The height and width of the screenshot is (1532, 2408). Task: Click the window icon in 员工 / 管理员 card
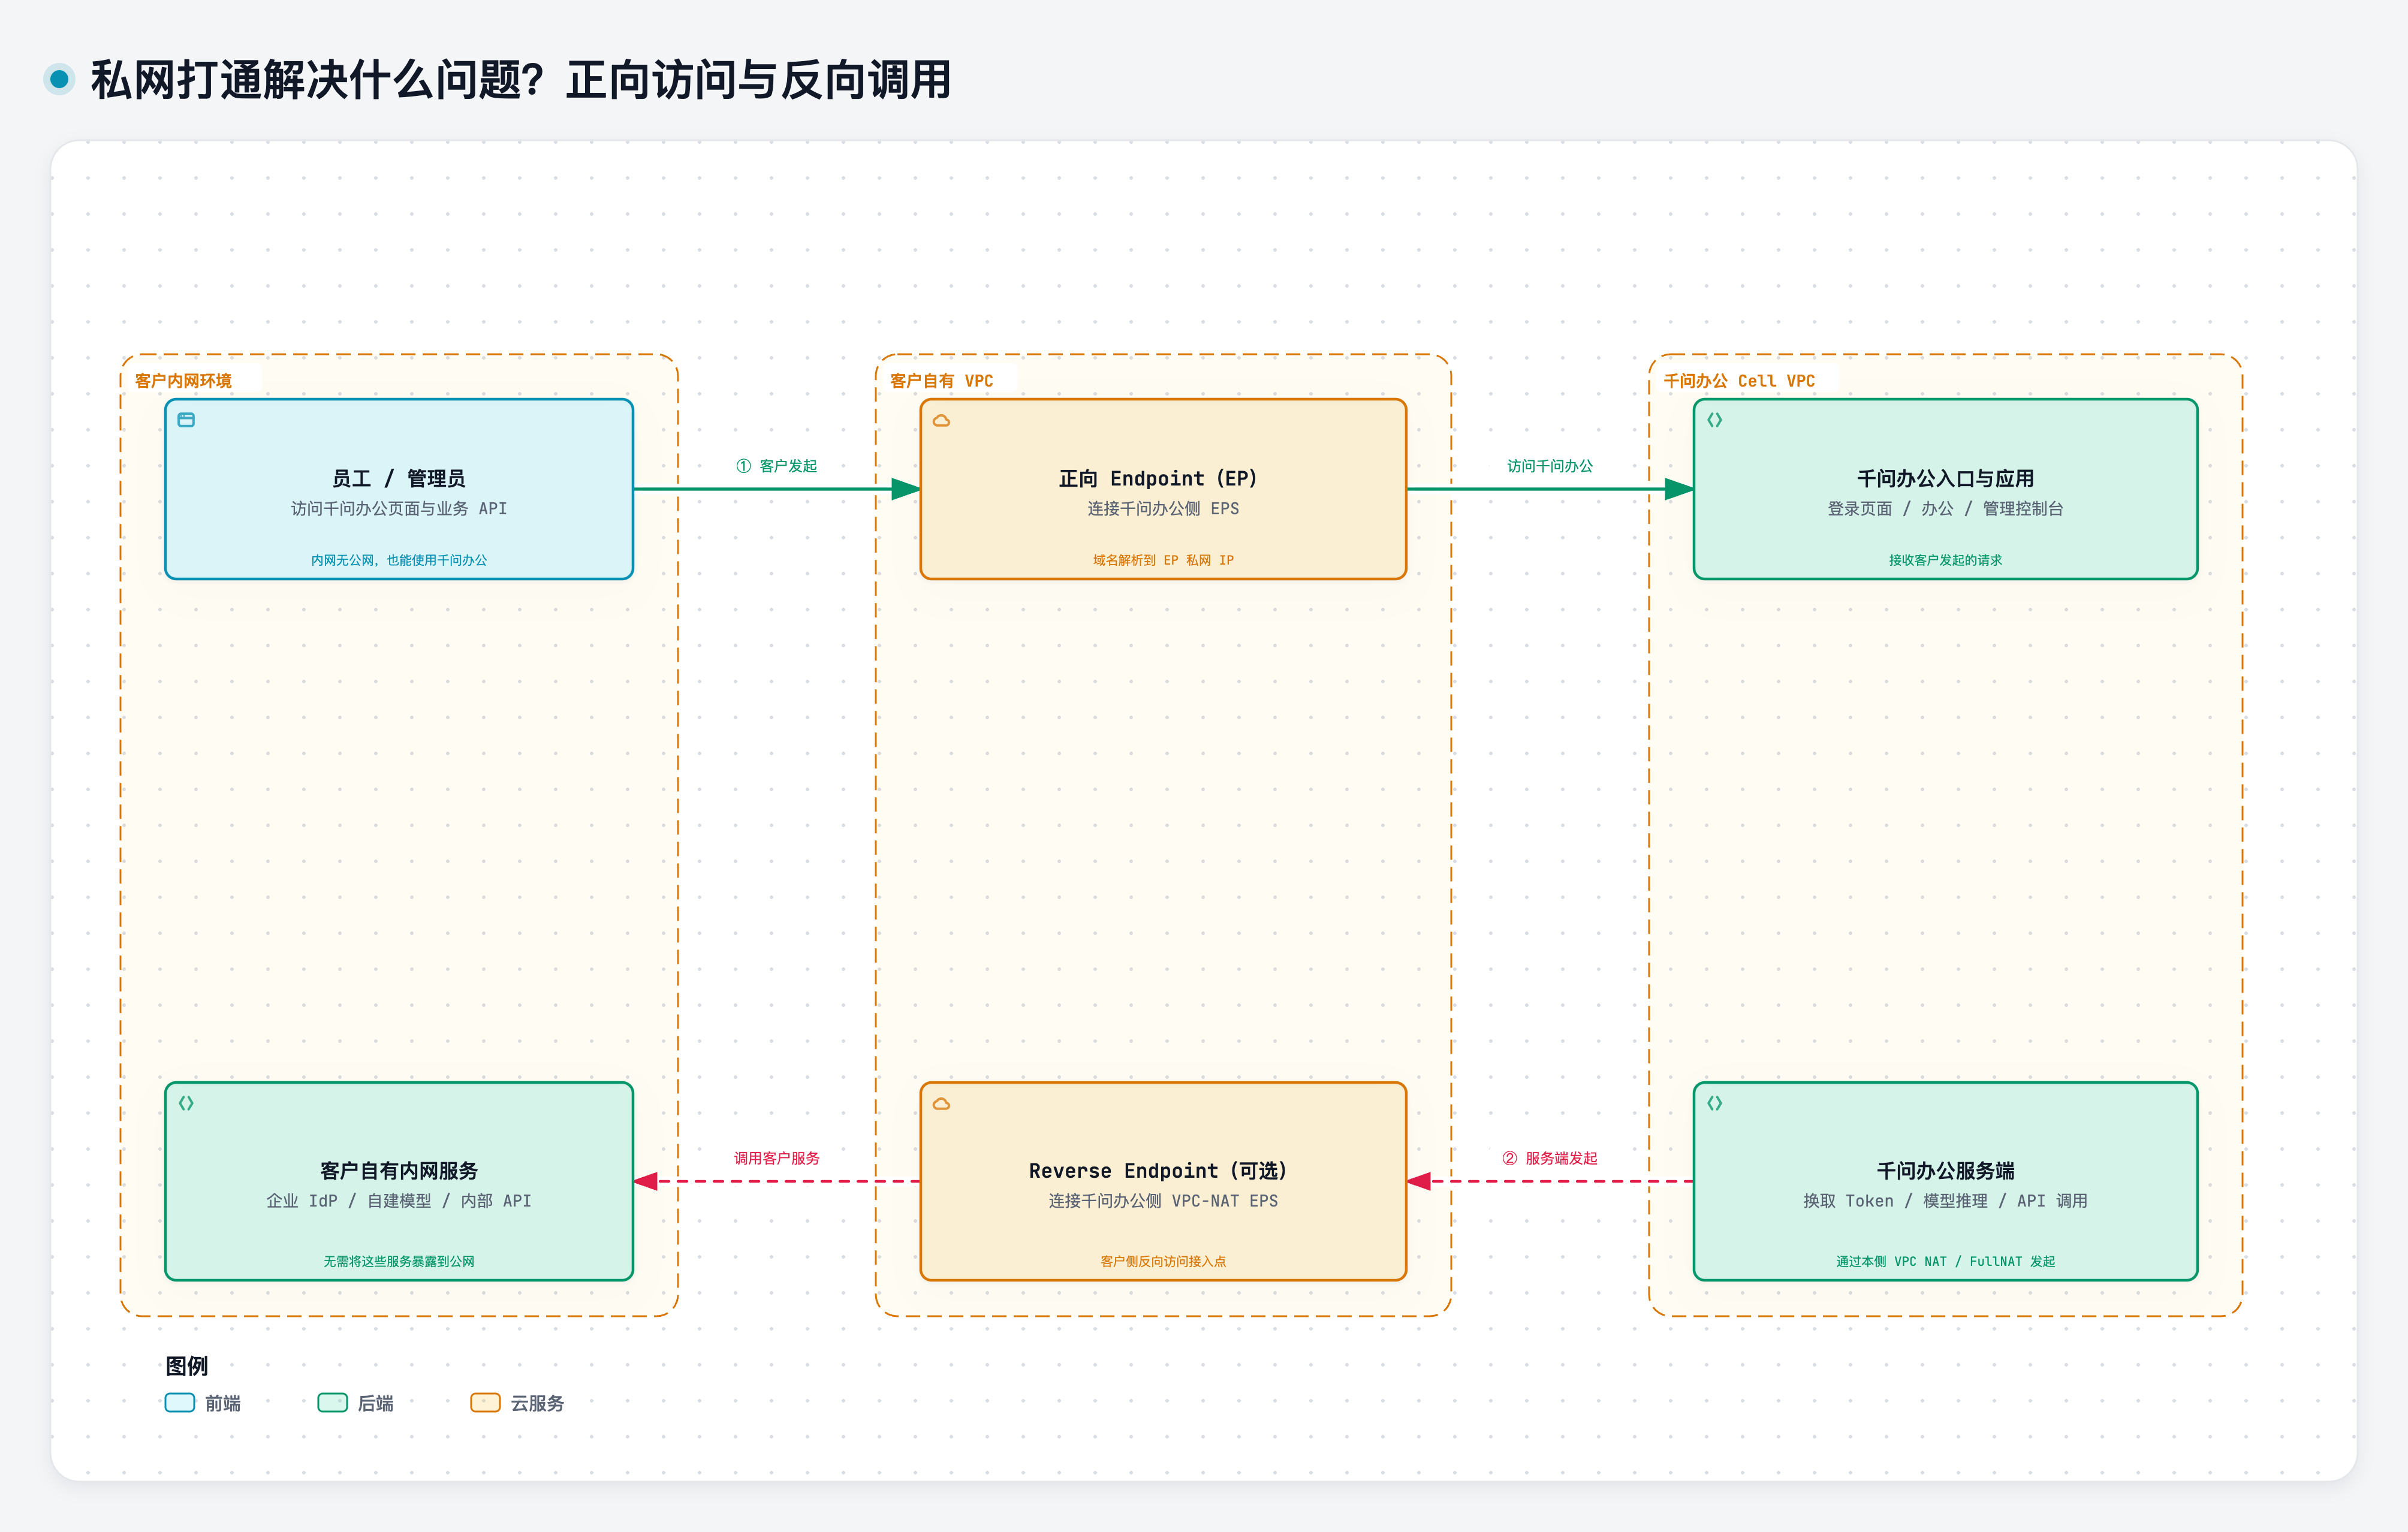(186, 420)
